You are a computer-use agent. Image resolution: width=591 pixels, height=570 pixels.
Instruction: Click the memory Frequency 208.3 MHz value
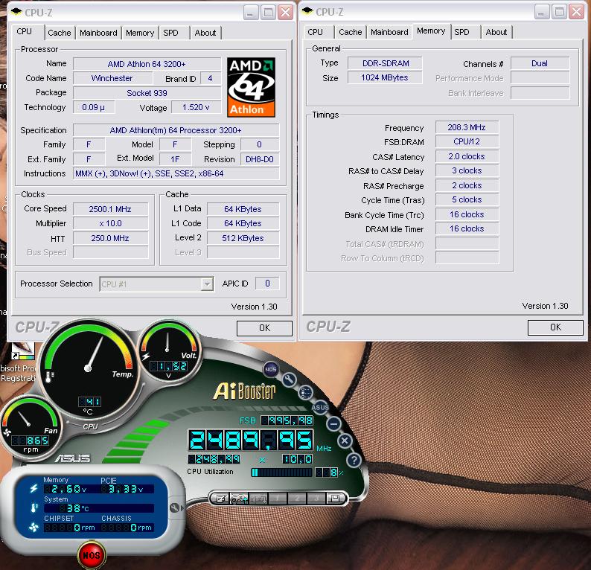coord(467,127)
